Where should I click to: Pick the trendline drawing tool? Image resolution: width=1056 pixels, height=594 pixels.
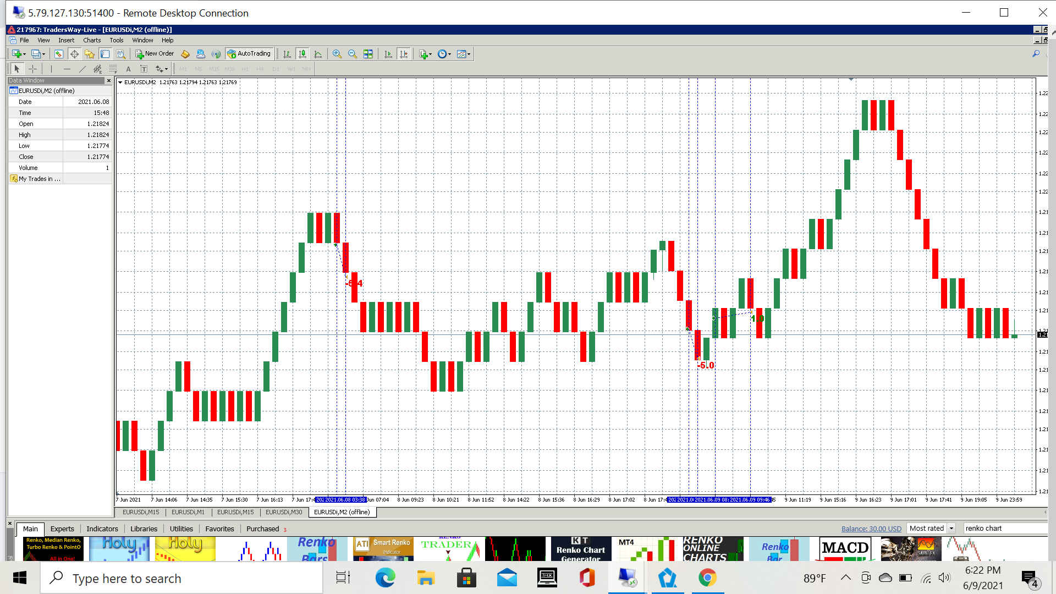82,69
